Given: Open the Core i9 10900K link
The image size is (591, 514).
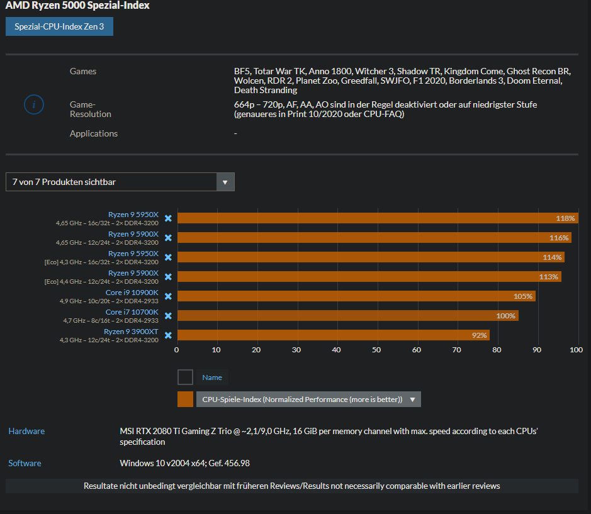Looking at the screenshot, I should pyautogui.click(x=132, y=293).
